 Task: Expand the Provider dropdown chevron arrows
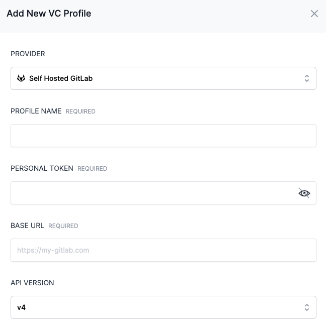pyautogui.click(x=306, y=78)
